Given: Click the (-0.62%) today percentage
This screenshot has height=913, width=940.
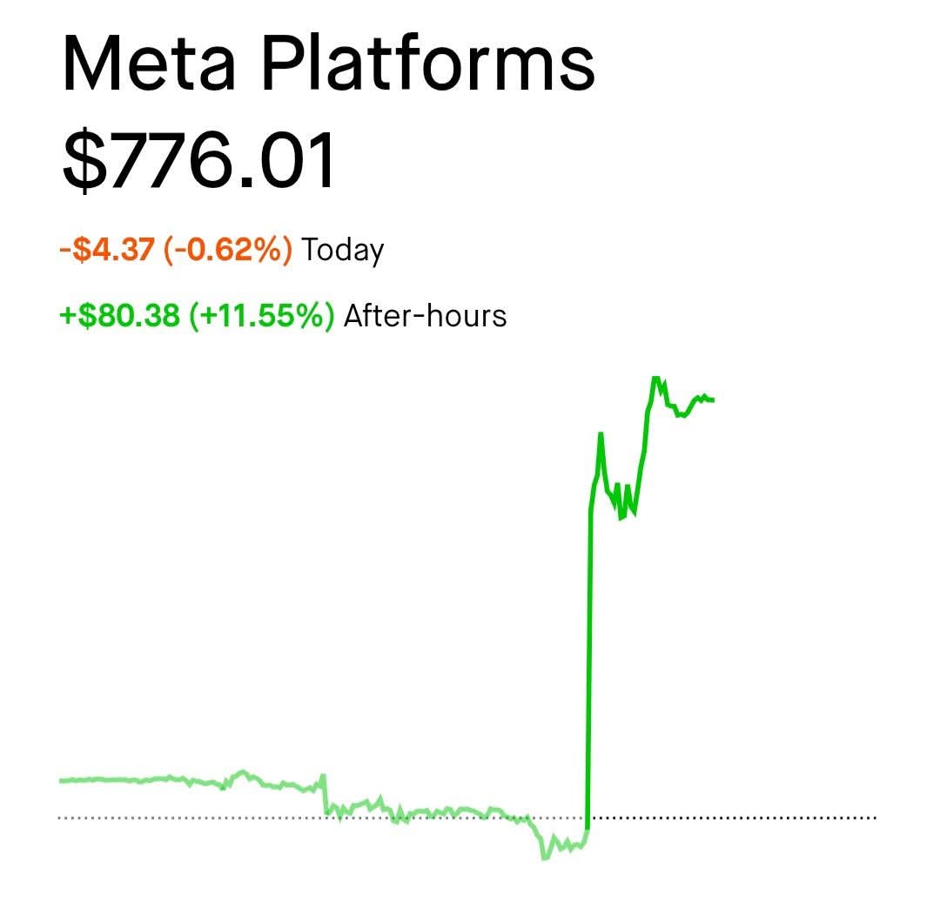Looking at the screenshot, I should [x=228, y=250].
